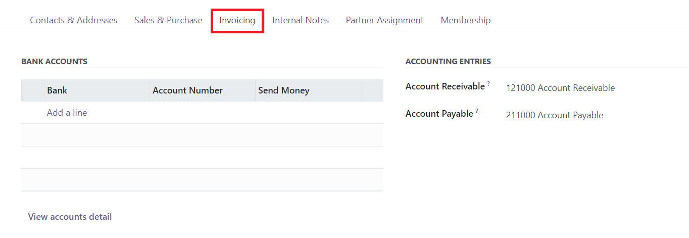Open the 121000 Account Receivable dropdown field
Image resolution: width=689 pixels, height=238 pixels.
(560, 88)
